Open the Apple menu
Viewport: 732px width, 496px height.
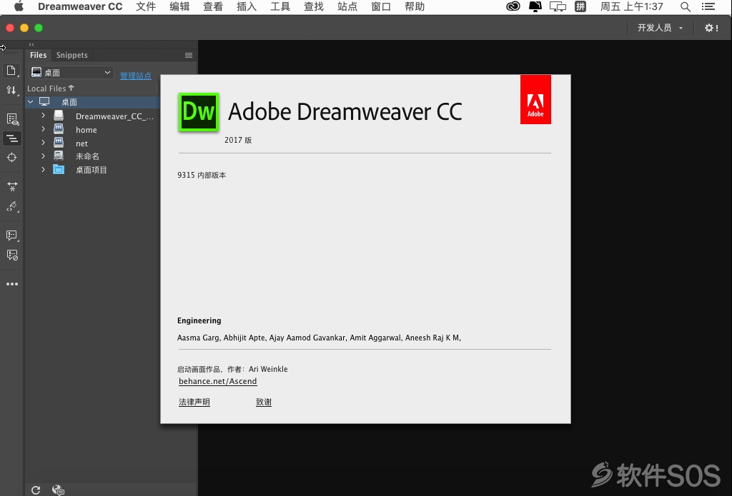[x=19, y=6]
